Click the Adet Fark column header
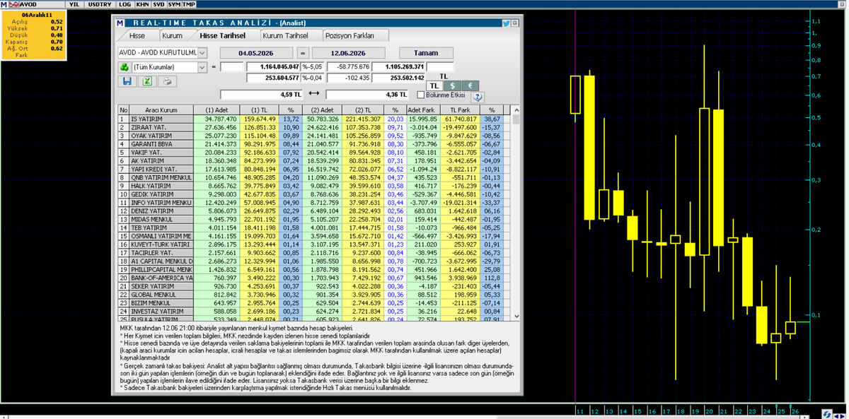This screenshot has width=849, height=419. click(x=422, y=110)
